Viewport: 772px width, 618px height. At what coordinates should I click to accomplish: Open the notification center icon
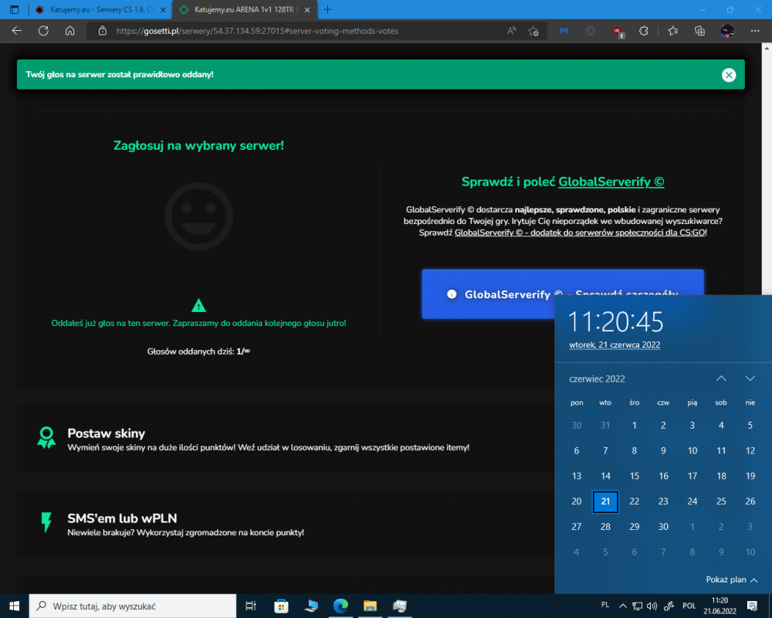(x=752, y=606)
